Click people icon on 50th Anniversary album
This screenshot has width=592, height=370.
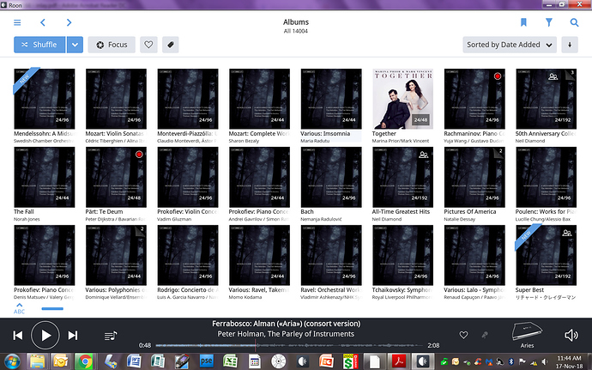(x=553, y=76)
